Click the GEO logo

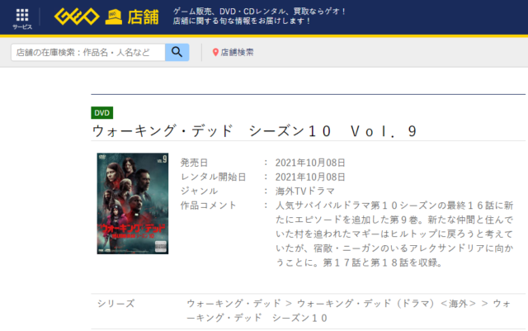77,17
